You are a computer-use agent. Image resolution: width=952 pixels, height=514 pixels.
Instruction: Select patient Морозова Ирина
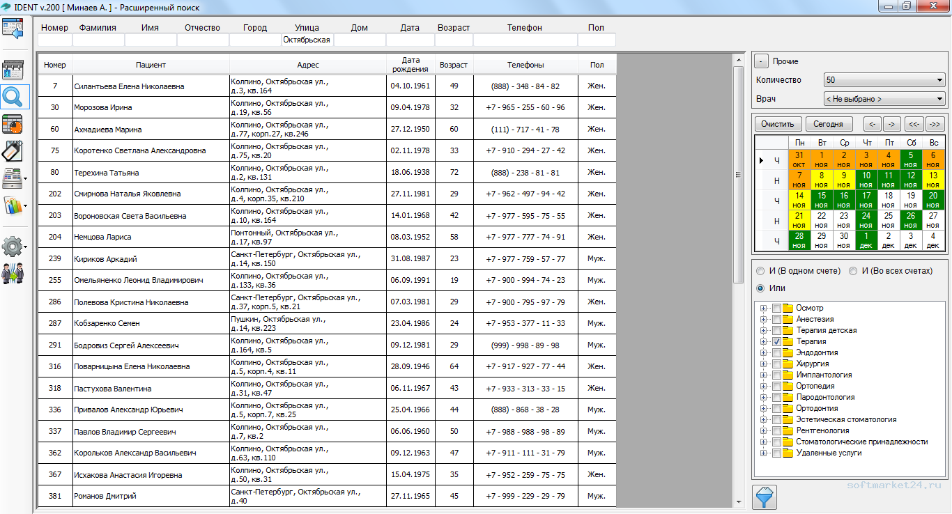[102, 108]
